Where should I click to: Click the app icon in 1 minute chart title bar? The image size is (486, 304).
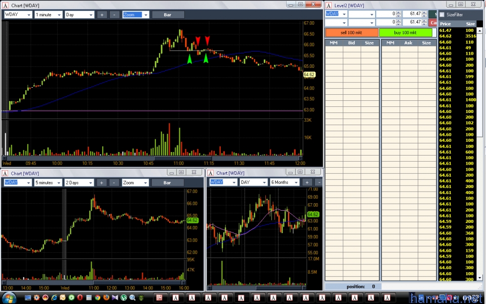pyautogui.click(x=5, y=6)
